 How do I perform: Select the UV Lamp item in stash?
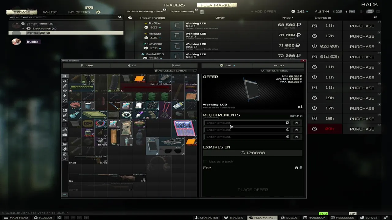139,115
